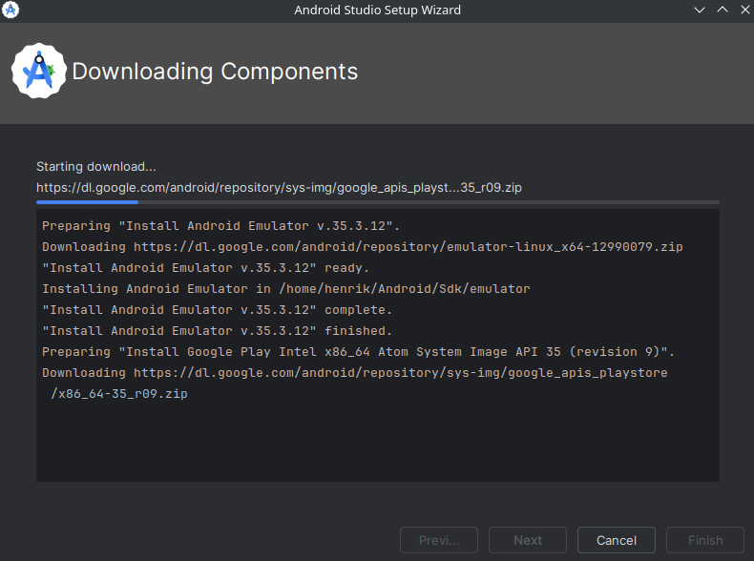Click the "Downloading Components" heading
754x561 pixels.
click(215, 72)
